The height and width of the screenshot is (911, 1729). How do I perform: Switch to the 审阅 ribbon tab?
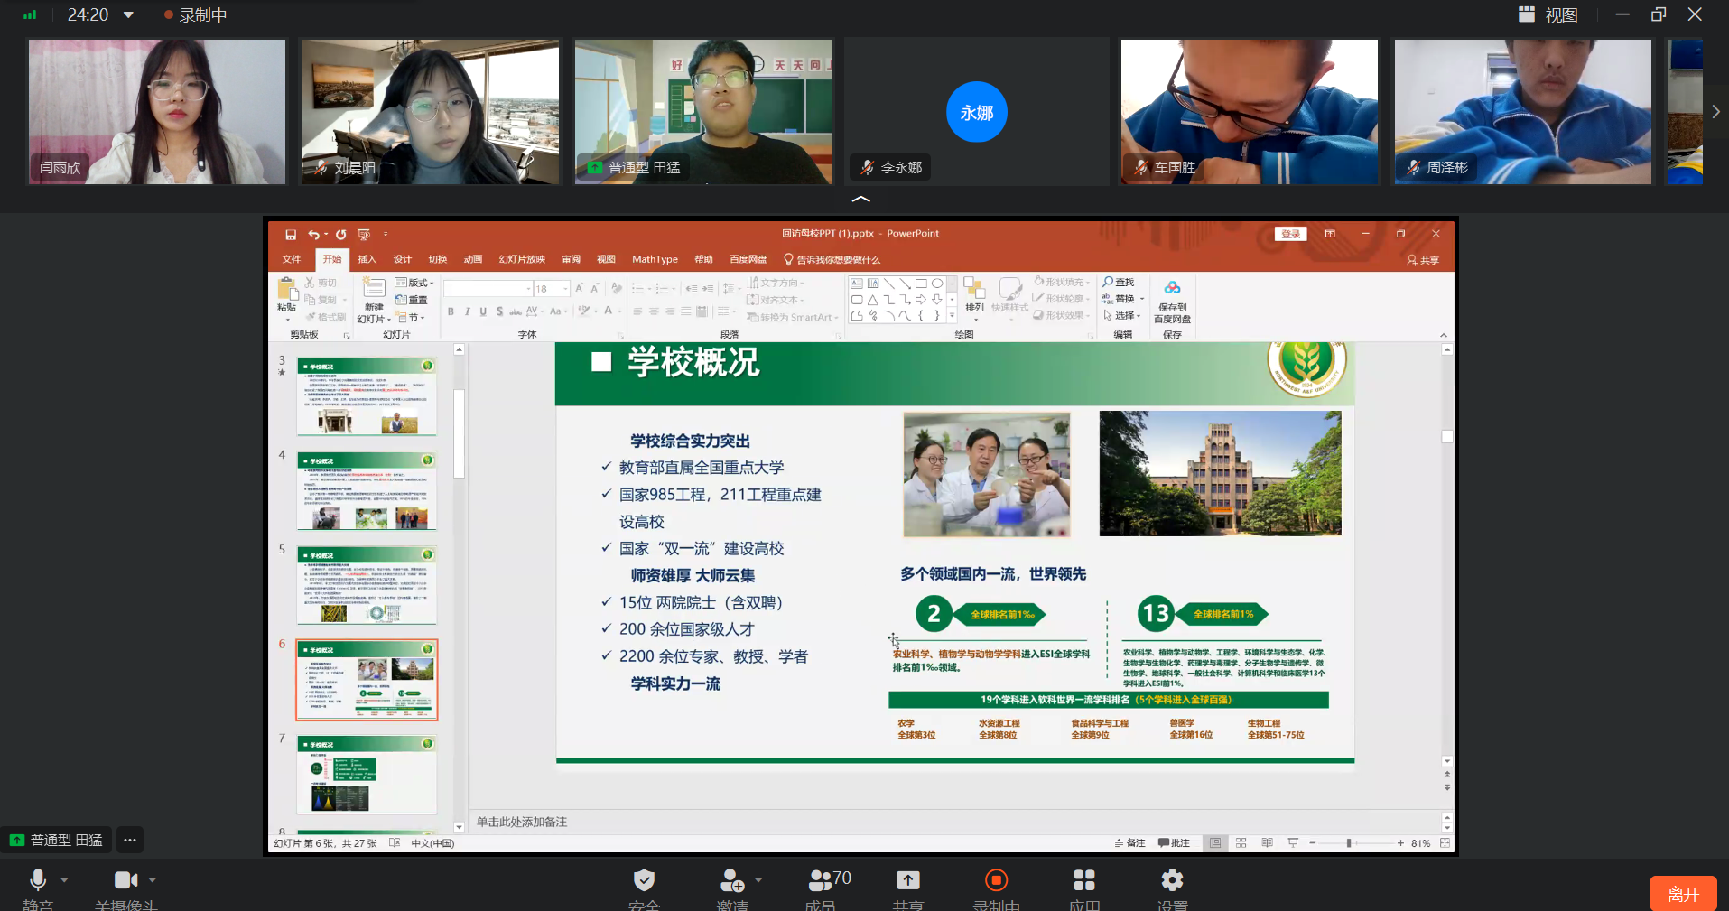pos(571,259)
